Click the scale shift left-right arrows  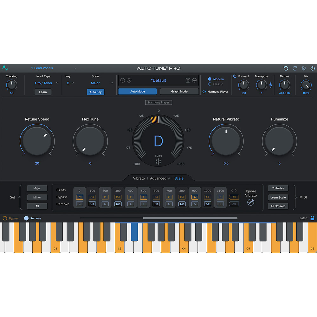[x=234, y=190]
